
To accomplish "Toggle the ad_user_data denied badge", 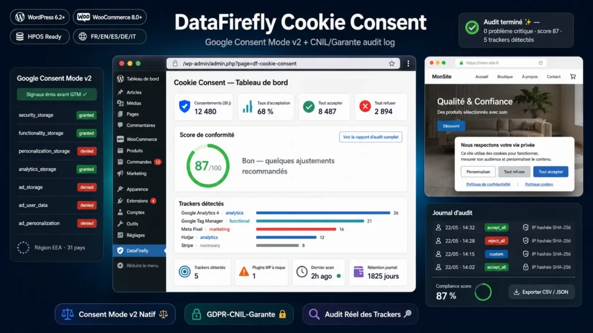I will [87, 205].
